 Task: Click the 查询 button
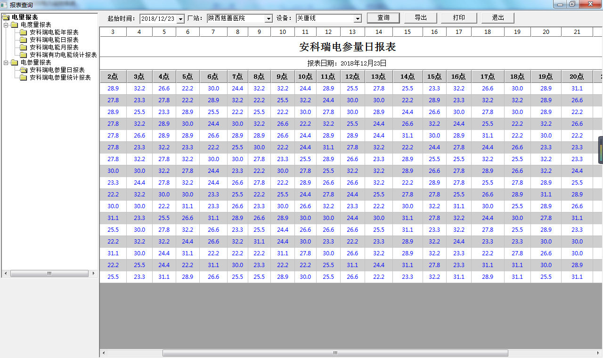tap(383, 18)
